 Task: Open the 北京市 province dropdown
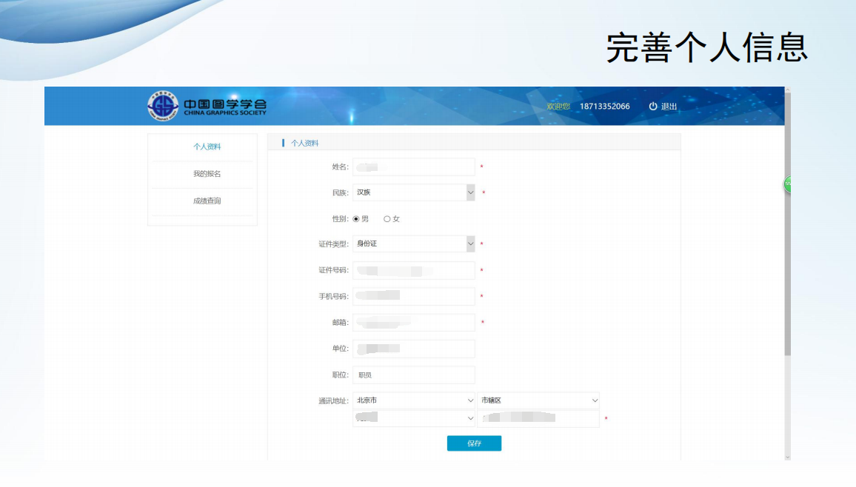tap(414, 400)
